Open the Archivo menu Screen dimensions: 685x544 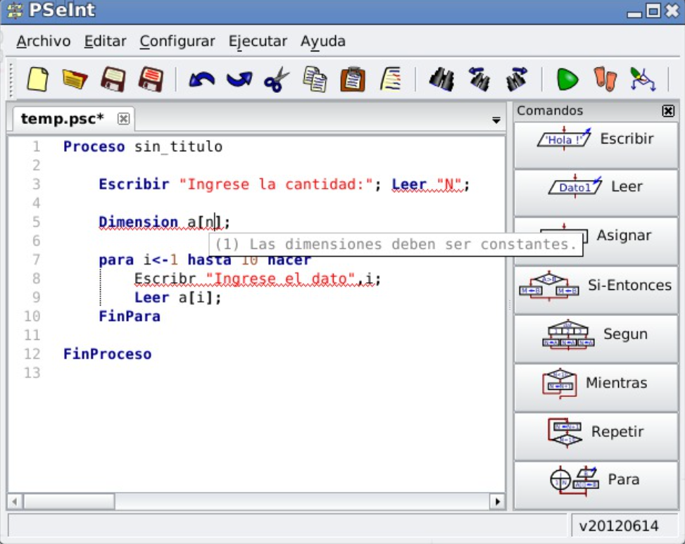click(x=44, y=42)
